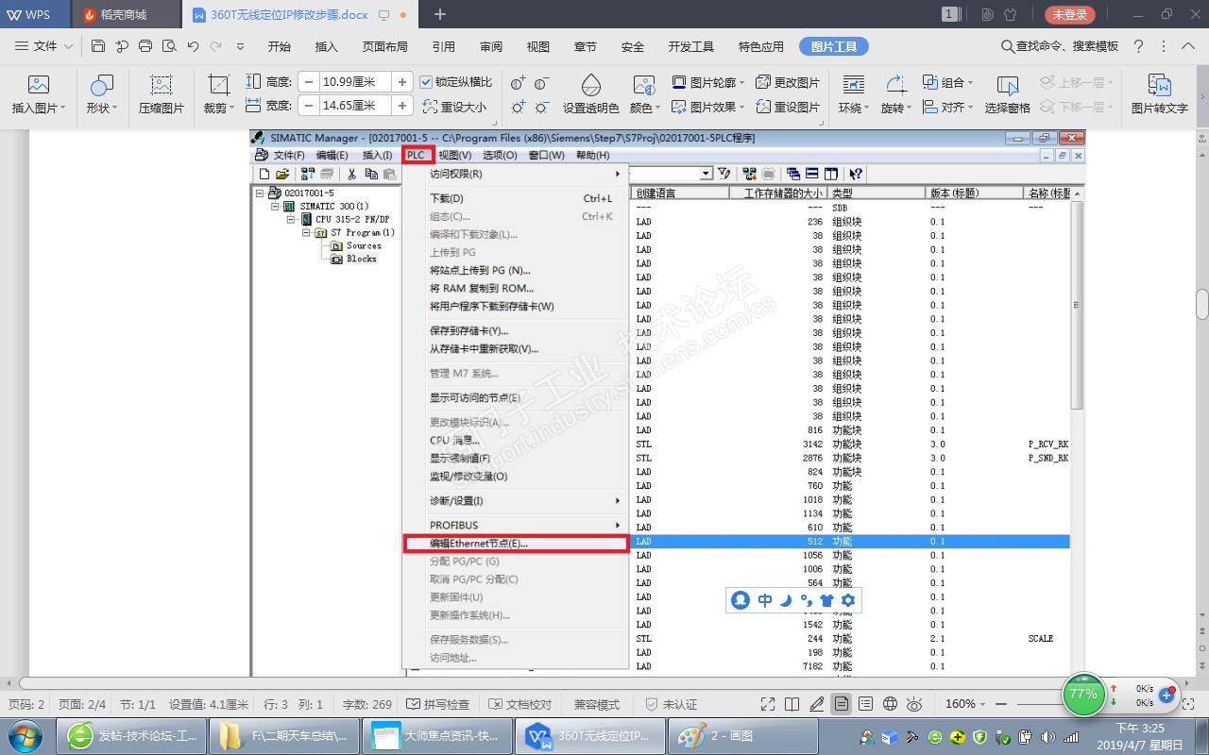
Task: Decrease picture width with minus stepper
Action: coord(308,106)
